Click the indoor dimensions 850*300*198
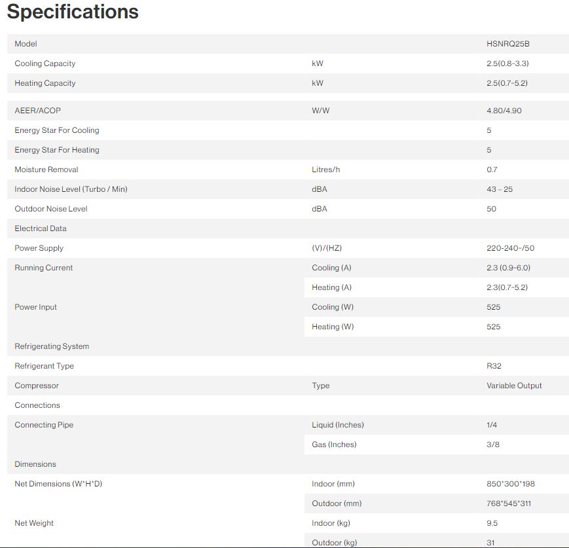The height and width of the screenshot is (548, 569). pos(511,484)
